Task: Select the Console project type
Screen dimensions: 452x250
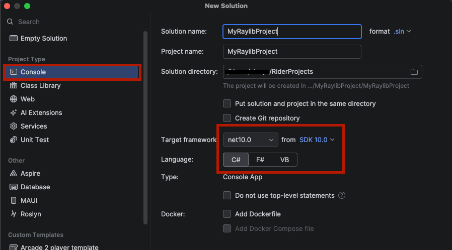Action: (x=33, y=72)
